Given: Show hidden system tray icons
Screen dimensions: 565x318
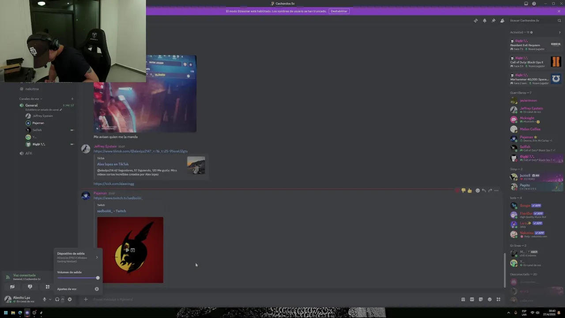Looking at the screenshot, I should pos(508,313).
